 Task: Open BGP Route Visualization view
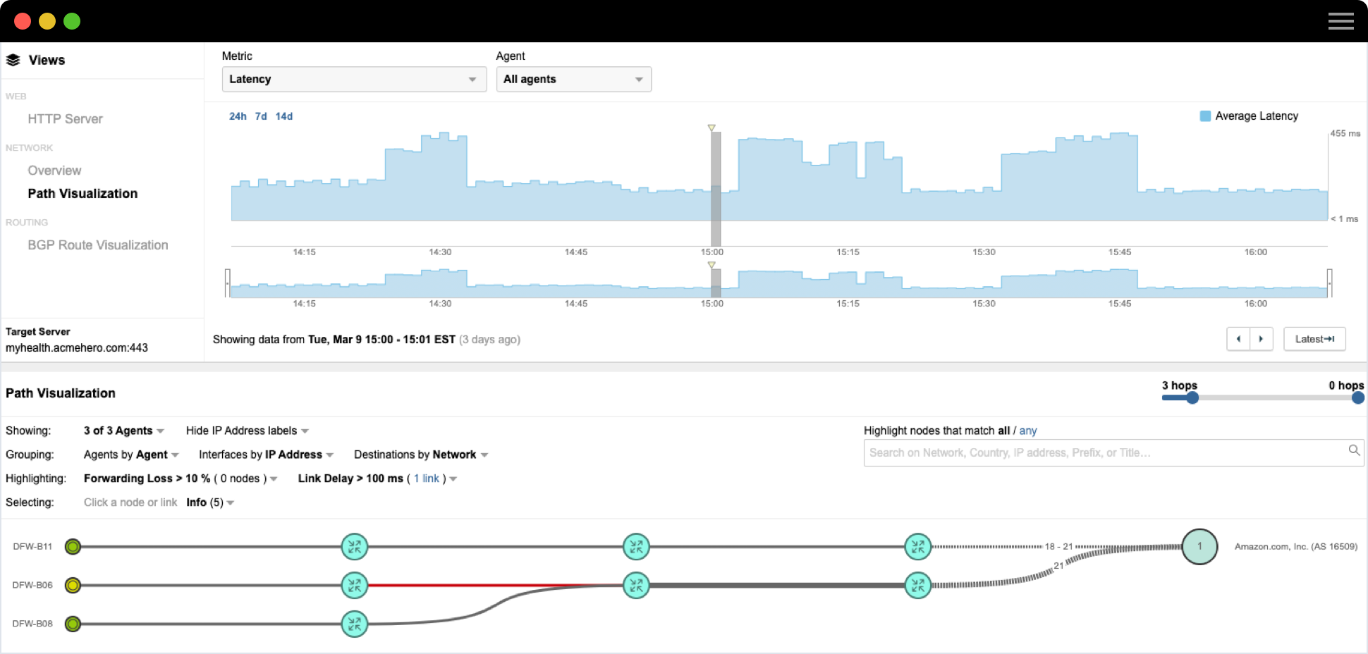point(98,245)
